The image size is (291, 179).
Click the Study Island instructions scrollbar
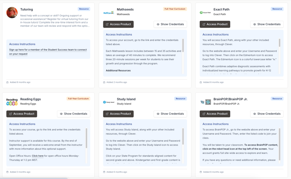[183, 137]
